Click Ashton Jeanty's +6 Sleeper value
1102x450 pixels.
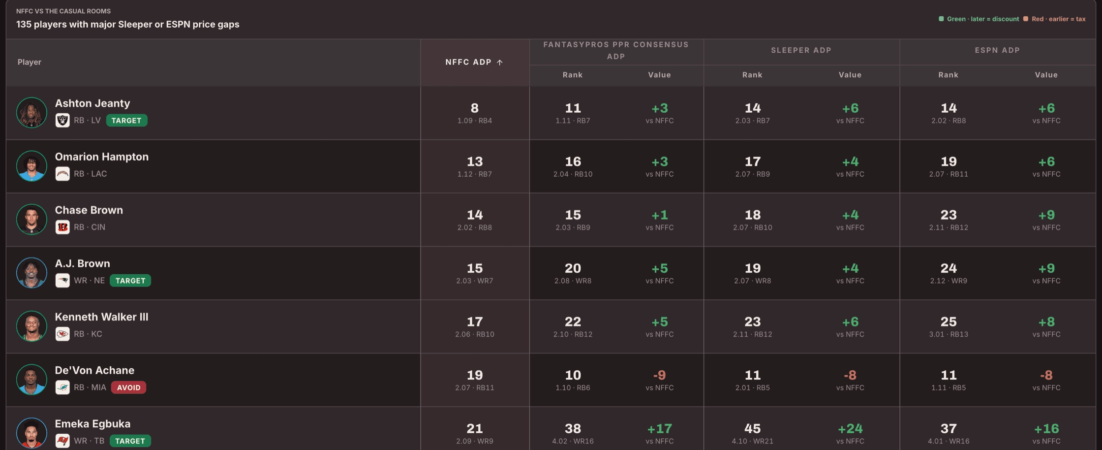click(x=850, y=108)
